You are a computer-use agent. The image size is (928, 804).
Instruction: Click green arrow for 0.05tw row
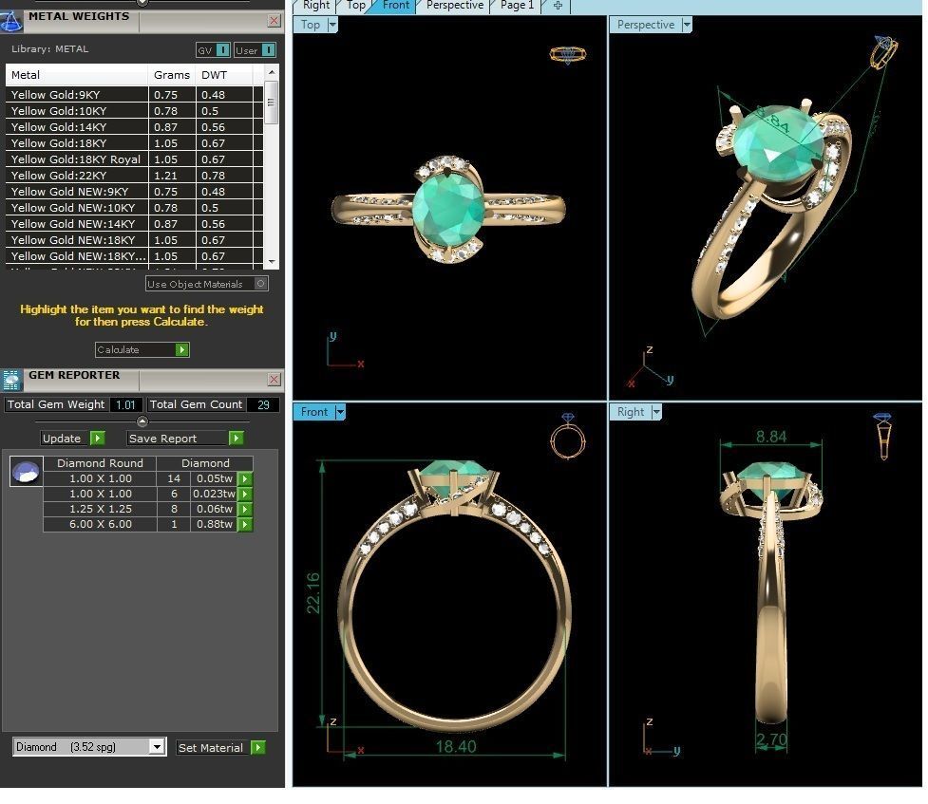[245, 478]
